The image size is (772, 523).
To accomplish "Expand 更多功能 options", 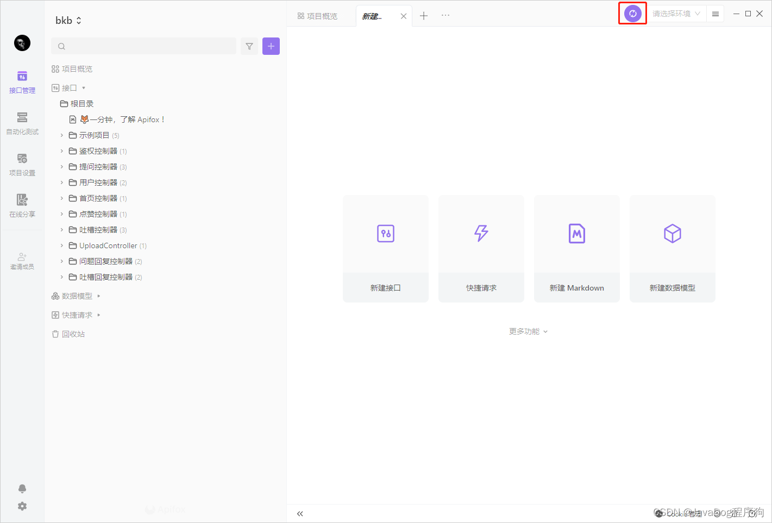I will [529, 331].
